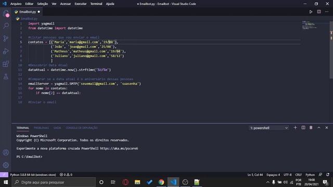The image size is (333, 187).
Task: Open Cortana circle on taskbar
Action: click(x=101, y=182)
